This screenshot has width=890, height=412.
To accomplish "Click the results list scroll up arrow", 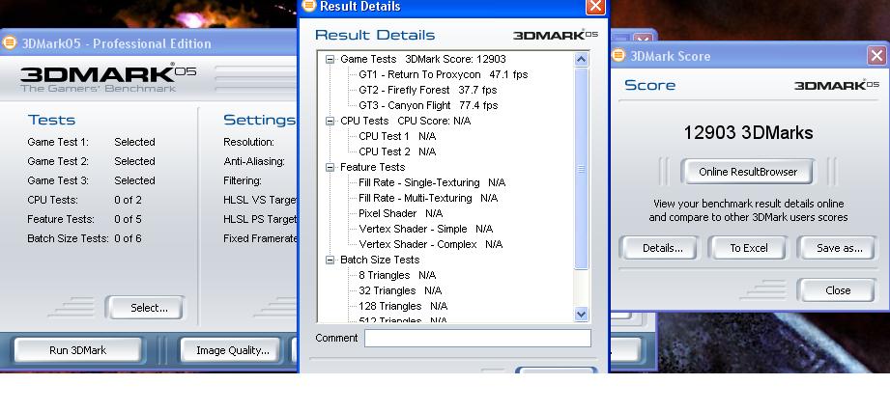I will click(581, 60).
